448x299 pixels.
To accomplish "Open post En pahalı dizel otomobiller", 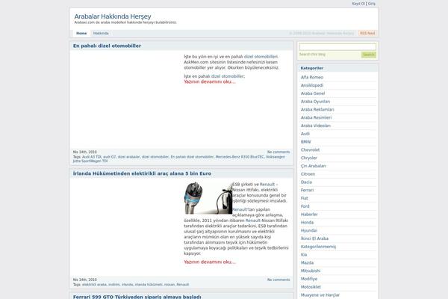I will pos(107,46).
